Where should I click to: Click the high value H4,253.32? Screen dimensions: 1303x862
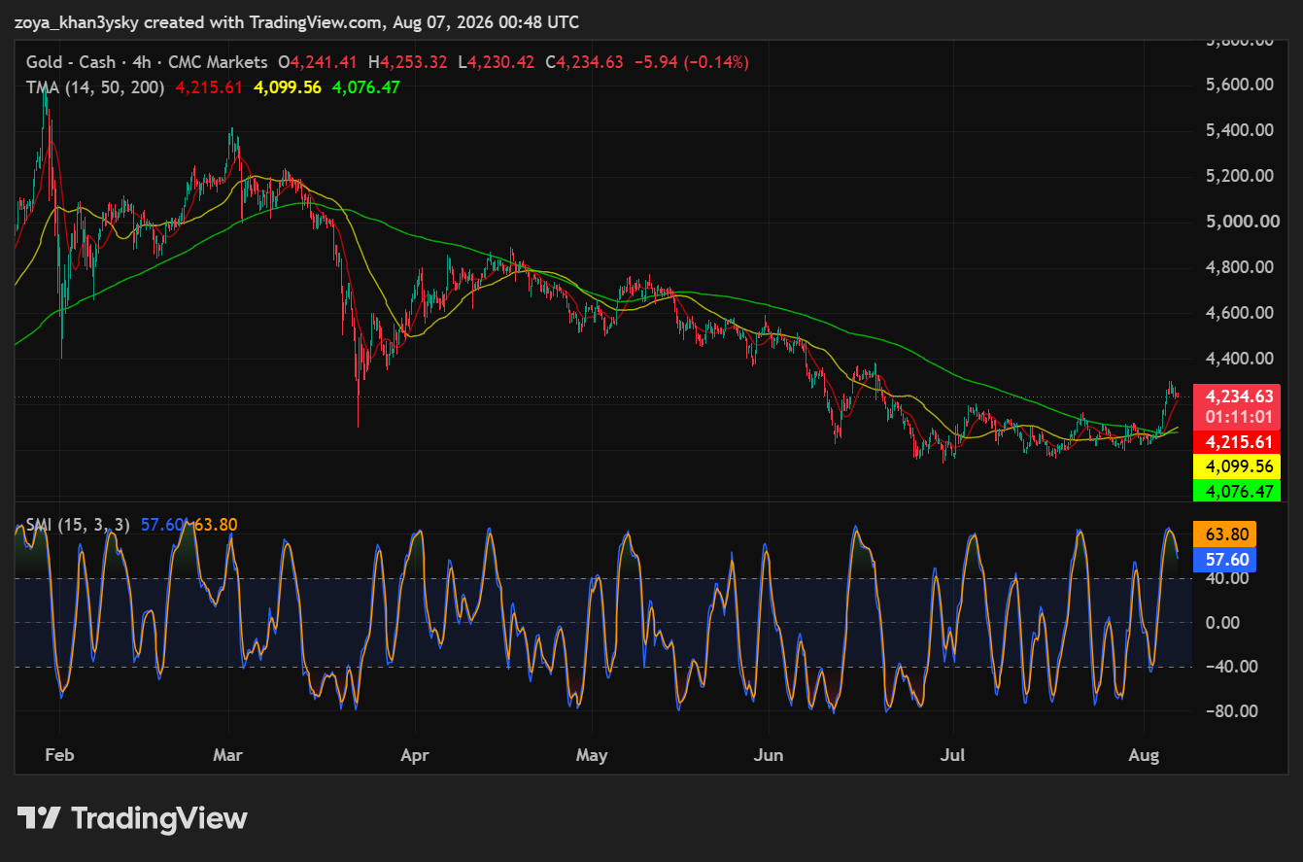click(x=408, y=62)
